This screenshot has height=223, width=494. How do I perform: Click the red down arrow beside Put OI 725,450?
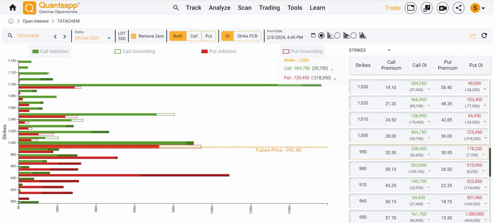pos(485,137)
